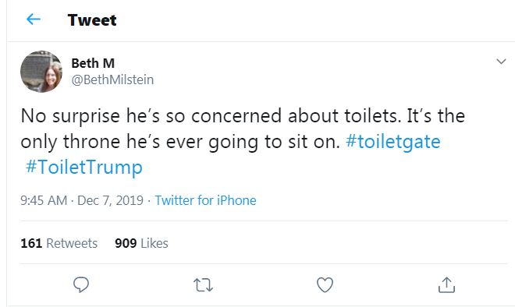This screenshot has width=515, height=307.
Task: Open the reply speech bubble icon
Action: point(81,284)
